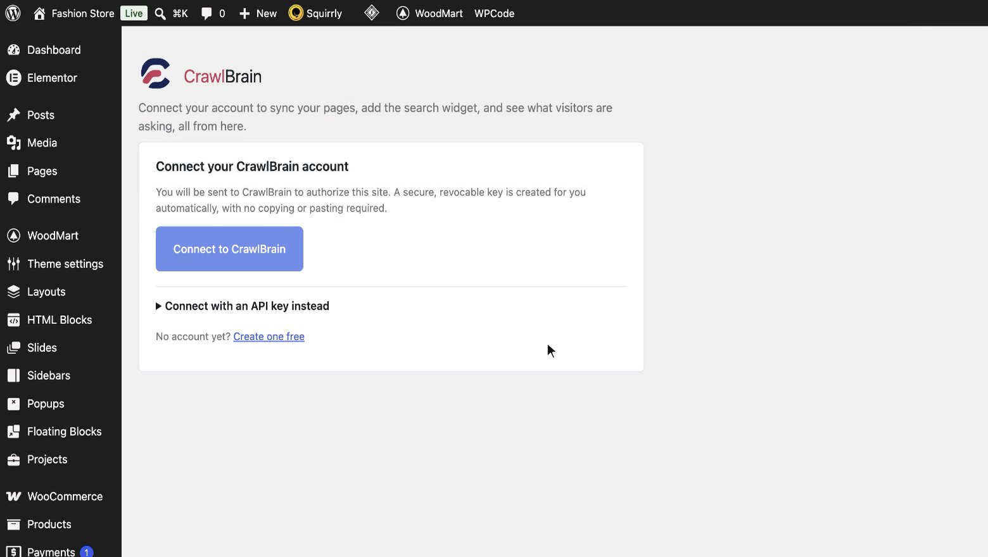Click the WooCommerce icon in sidebar
This screenshot has width=988, height=557.
(13, 496)
